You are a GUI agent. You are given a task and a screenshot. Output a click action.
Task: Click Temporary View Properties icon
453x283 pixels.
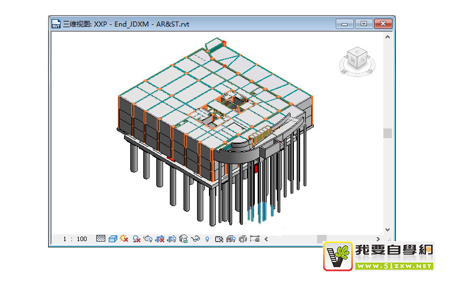(x=219, y=239)
